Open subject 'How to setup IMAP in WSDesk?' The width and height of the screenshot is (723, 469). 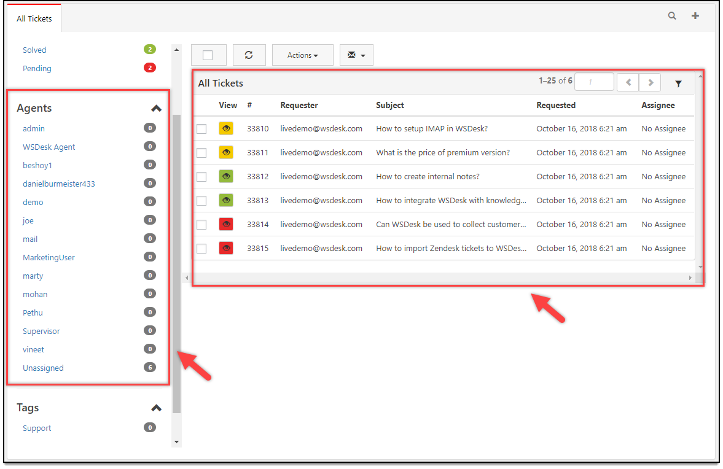(432, 128)
